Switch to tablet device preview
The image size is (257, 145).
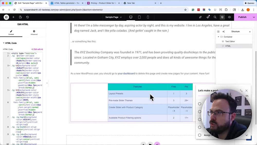139,17
